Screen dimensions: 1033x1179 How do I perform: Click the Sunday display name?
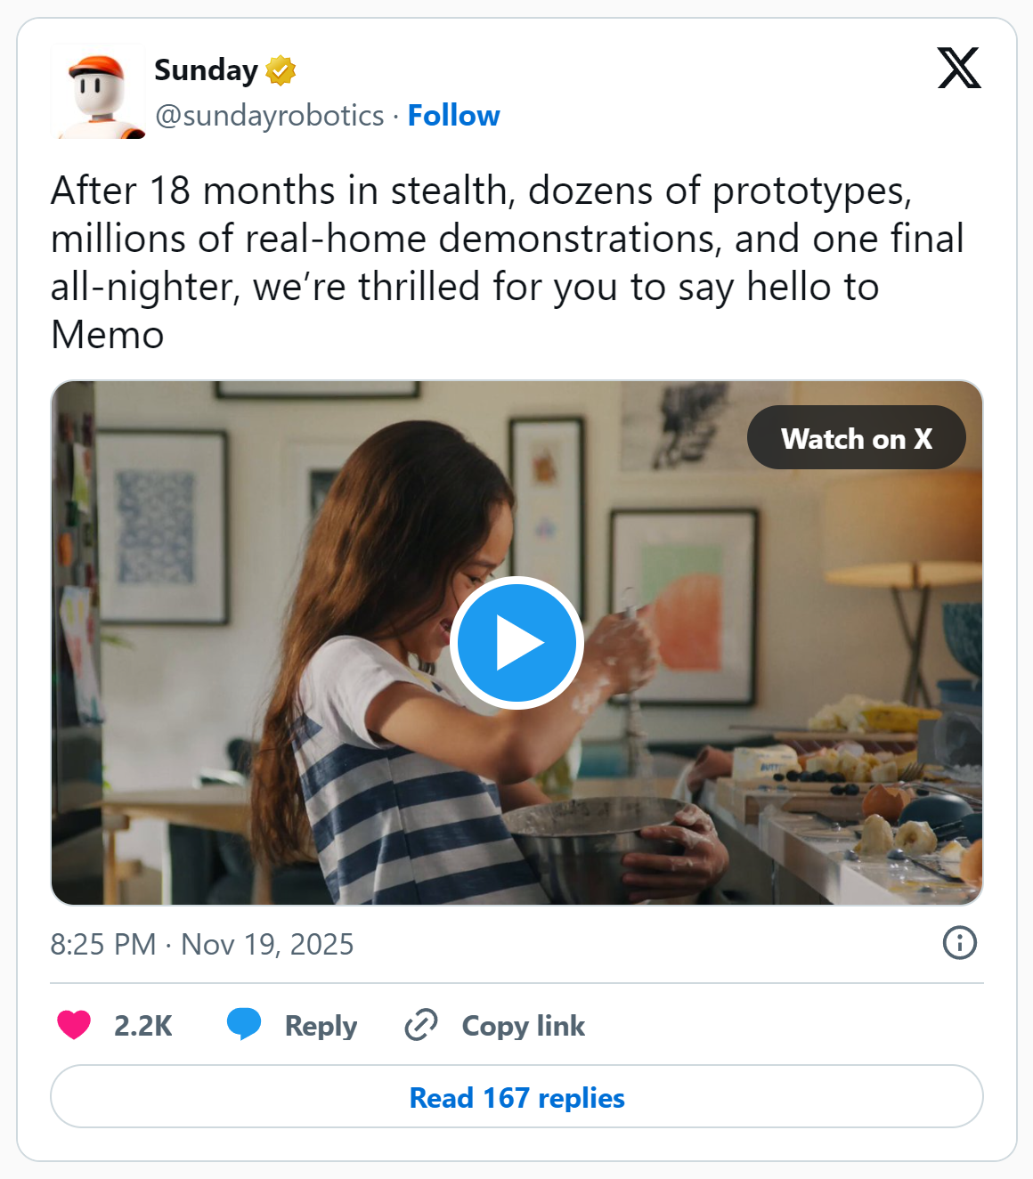pyautogui.click(x=206, y=70)
